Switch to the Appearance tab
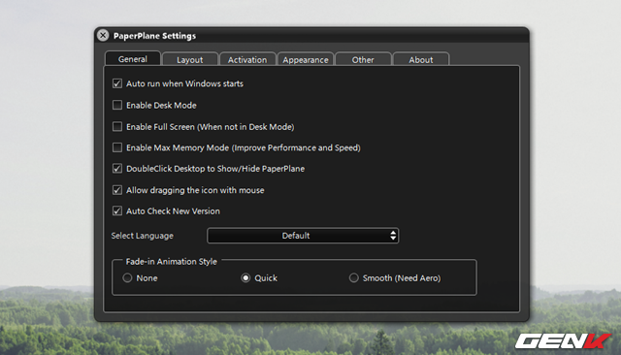The width and height of the screenshot is (621, 355). 306,60
